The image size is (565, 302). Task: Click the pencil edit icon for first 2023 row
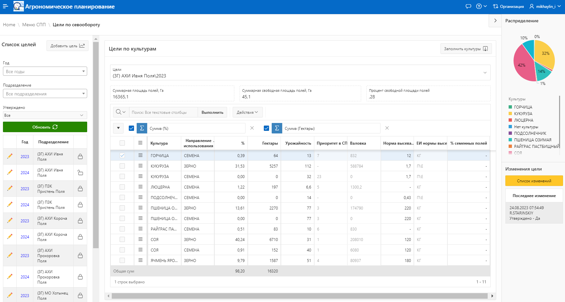[10, 156]
